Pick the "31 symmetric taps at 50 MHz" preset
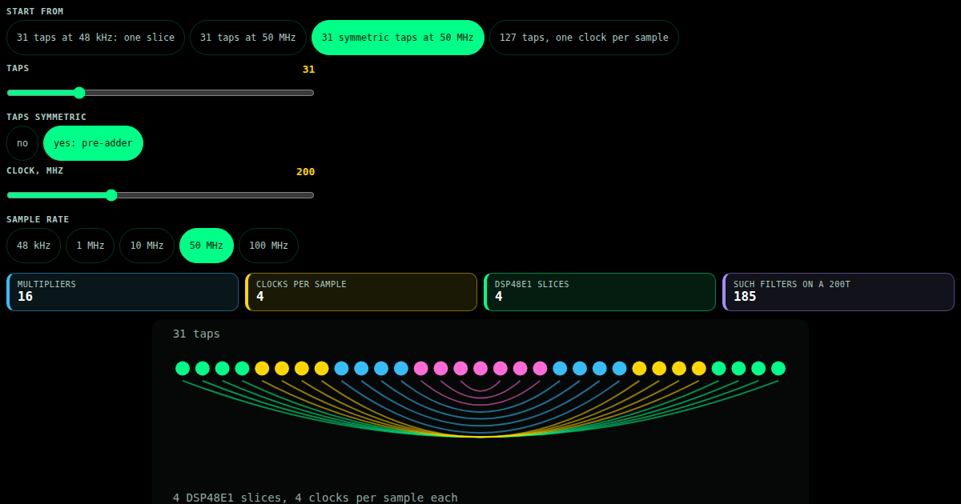Screen dimensions: 961x504 [398, 38]
